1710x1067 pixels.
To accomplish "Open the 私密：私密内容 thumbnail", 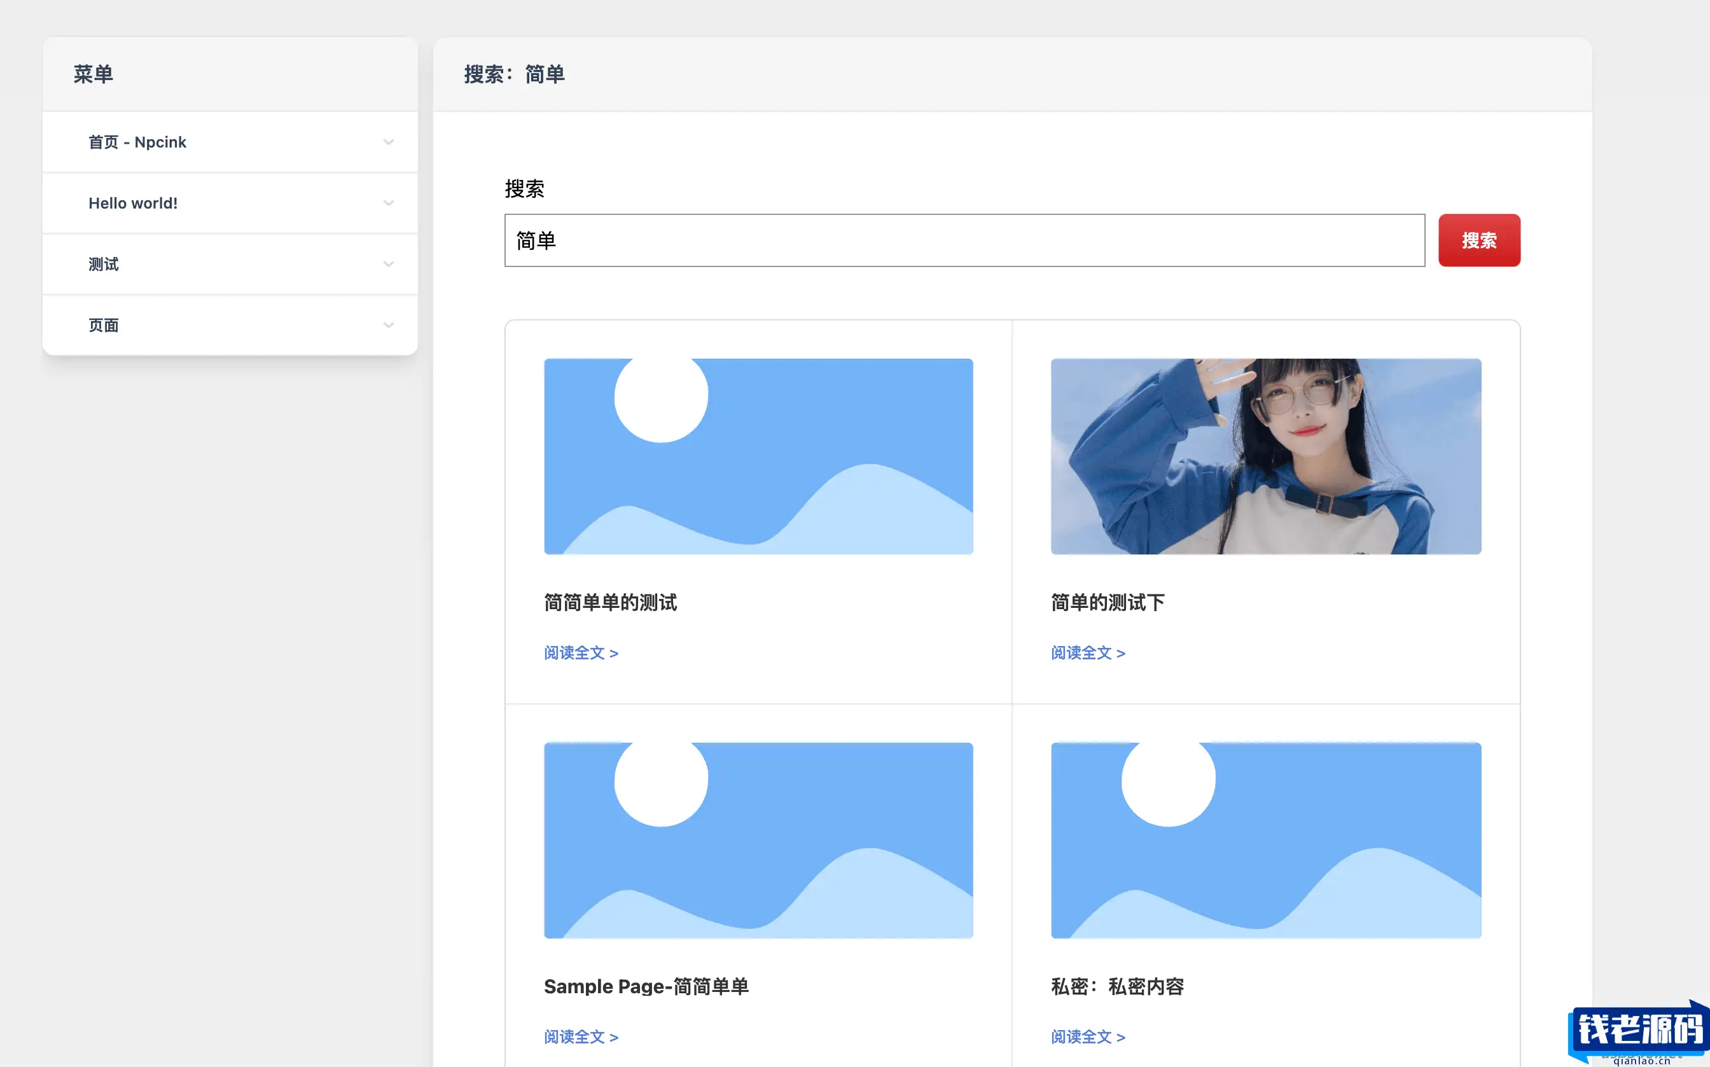I will [1266, 841].
